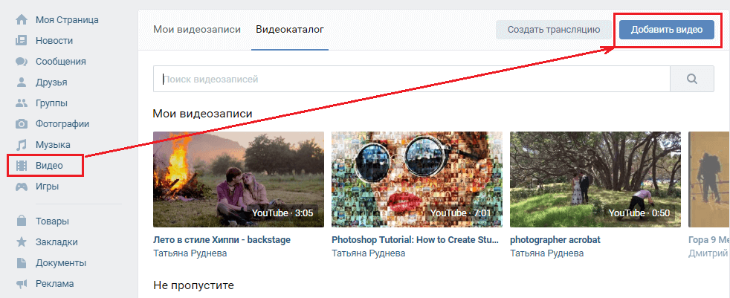
Task: Focus the Поиск видеозаписей search field
Action: (x=411, y=79)
